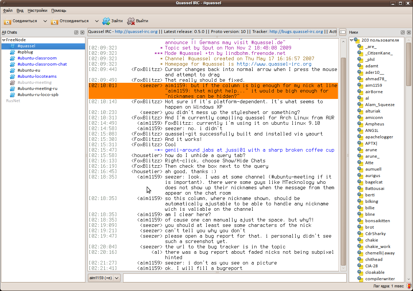Click the topic edit button beside the topic
This screenshot has width=413, height=291.
(342, 32)
